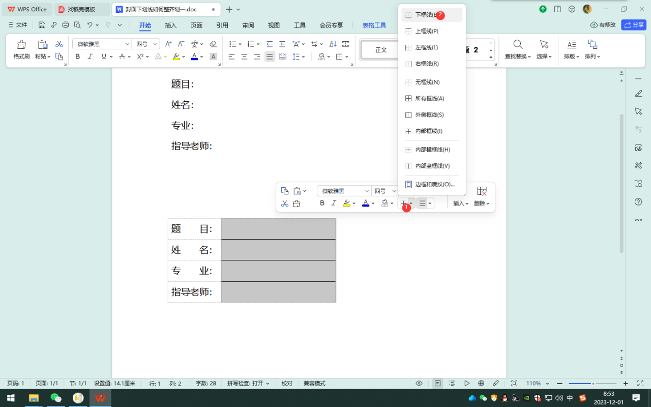Increase indent in the ribbon paragraph group
This screenshot has height=407, width=651.
(282, 44)
